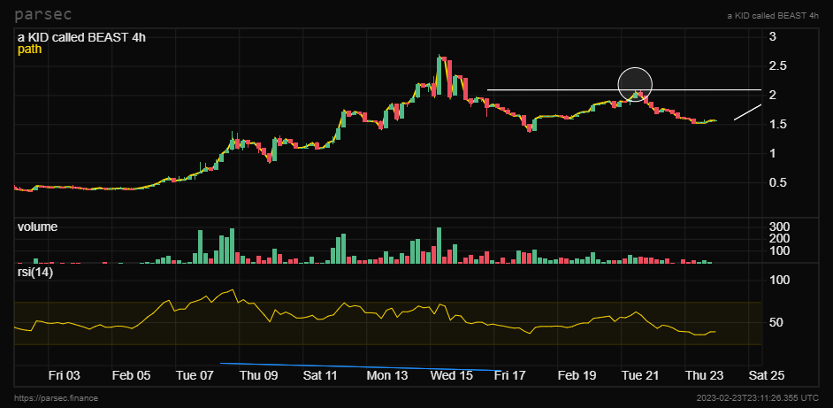This screenshot has width=833, height=408.
Task: Click the tallest green candle at the price peak
Action: (439, 75)
